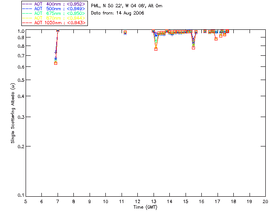Click y-axis tick label 0.3
This screenshot has width=273, height=218.
point(21,117)
